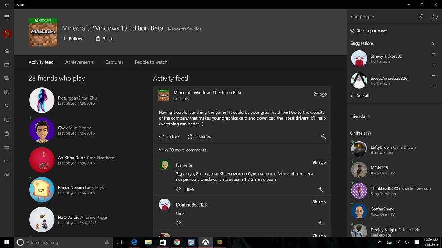Image resolution: width=442 pixels, height=248 pixels.
Task: Switch to the People to watch tab
Action: [x=151, y=62]
